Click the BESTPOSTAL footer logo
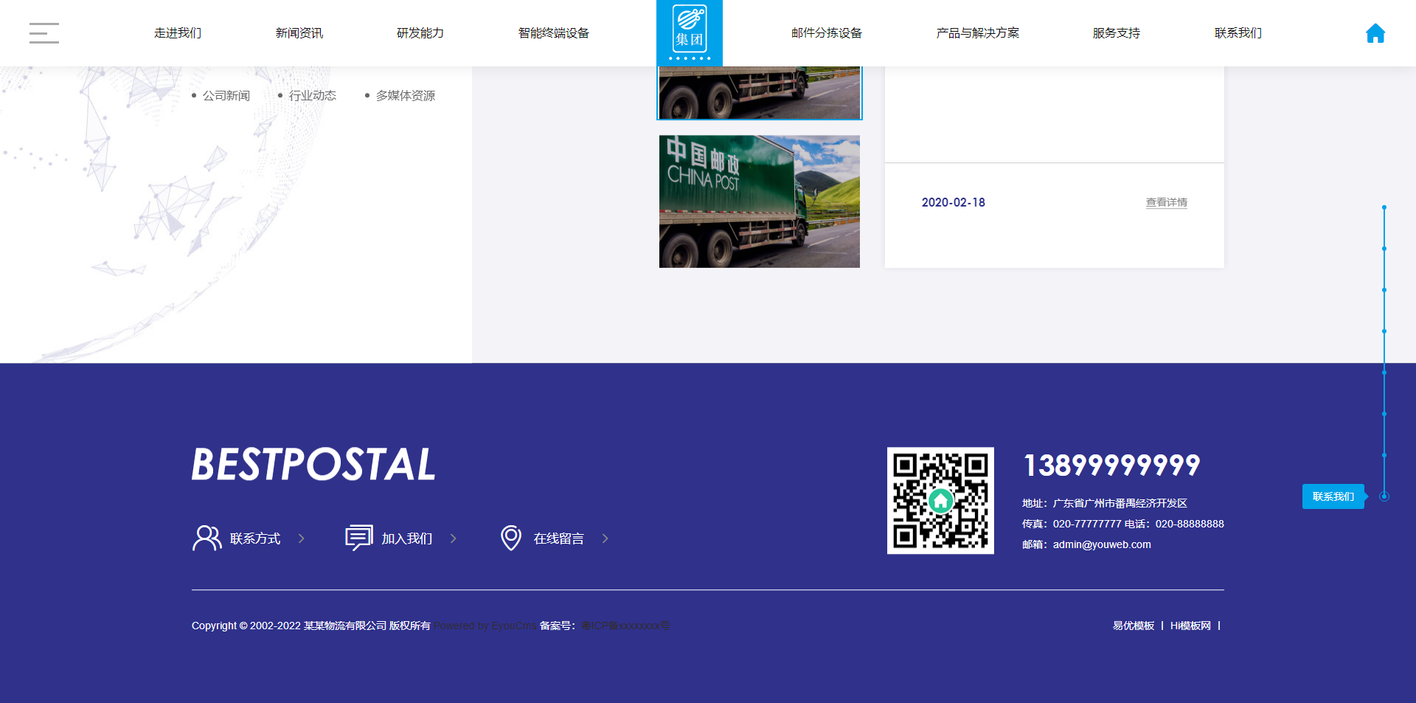Viewport: 1416px width, 703px height. click(313, 465)
